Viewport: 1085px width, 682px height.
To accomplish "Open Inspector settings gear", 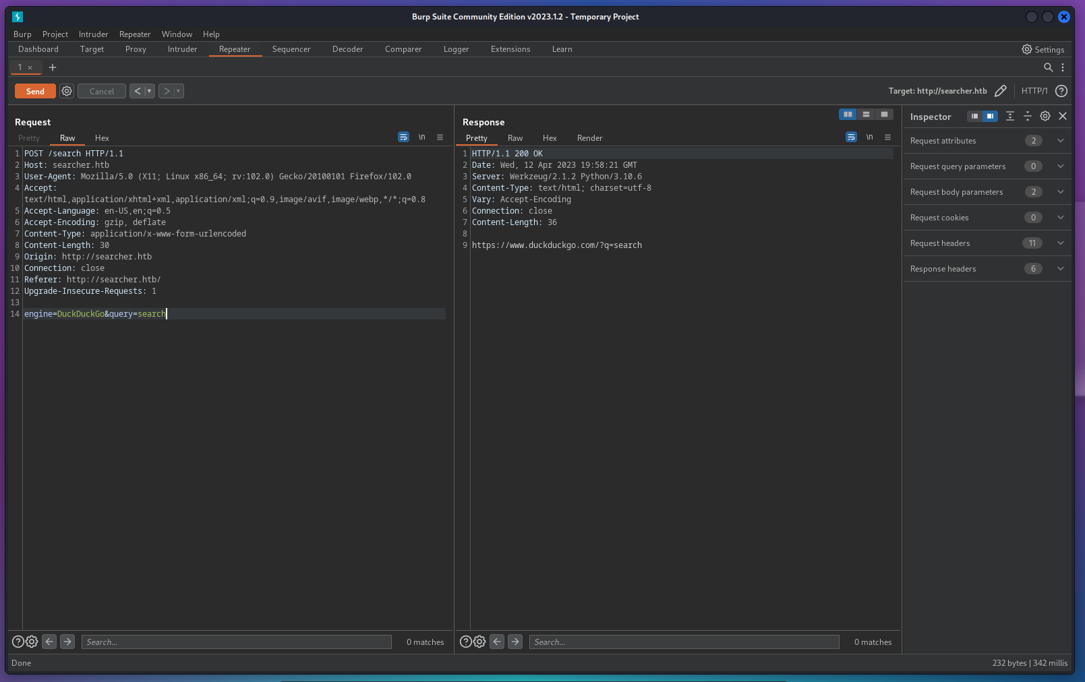I will 1045,117.
